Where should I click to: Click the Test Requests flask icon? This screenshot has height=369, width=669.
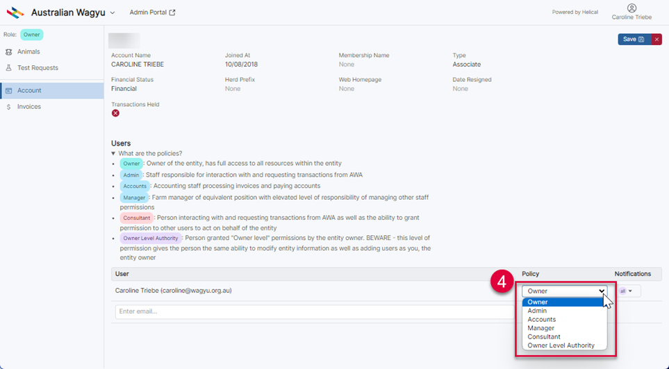pos(8,68)
